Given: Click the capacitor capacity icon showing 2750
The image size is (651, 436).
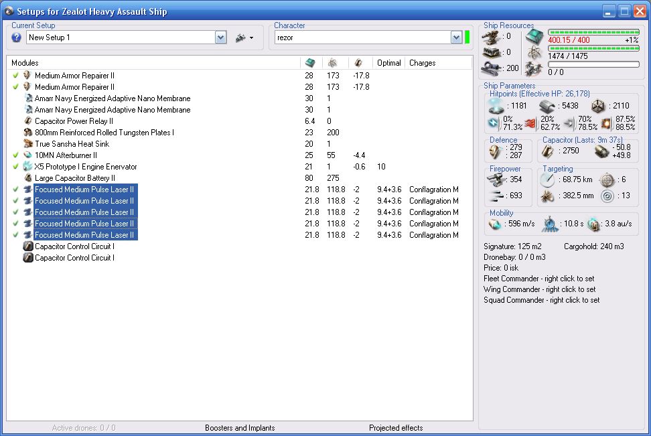Looking at the screenshot, I should point(548,152).
